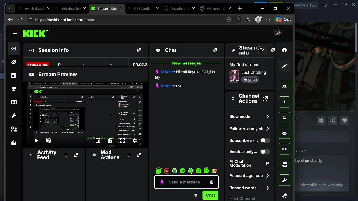Open the hamburger menu beside Kick logo
Screen dimensions: 358x201
coord(15,34)
